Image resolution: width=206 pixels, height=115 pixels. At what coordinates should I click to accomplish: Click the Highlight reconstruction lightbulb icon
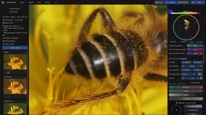[177, 103]
